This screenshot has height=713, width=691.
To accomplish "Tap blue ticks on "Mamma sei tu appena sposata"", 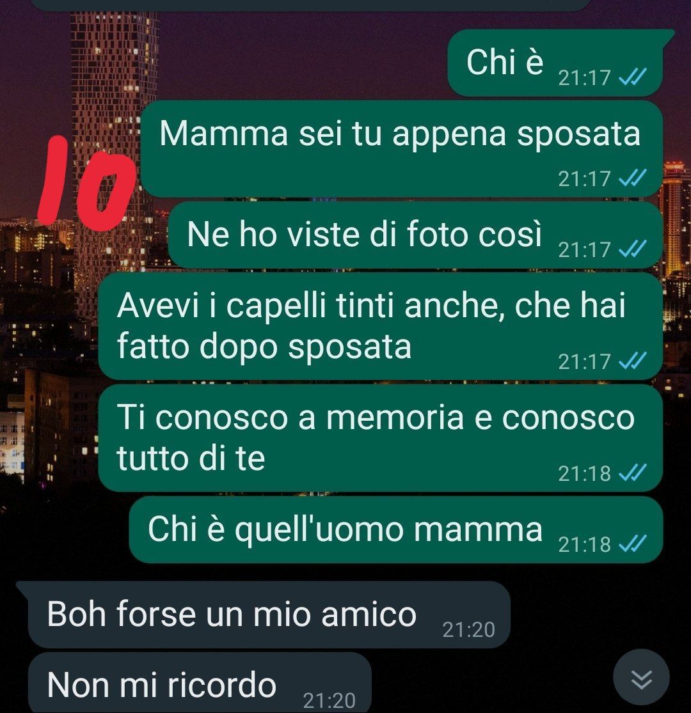I will pos(633,178).
